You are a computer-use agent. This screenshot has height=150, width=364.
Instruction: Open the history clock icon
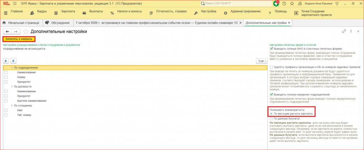click(x=284, y=4)
